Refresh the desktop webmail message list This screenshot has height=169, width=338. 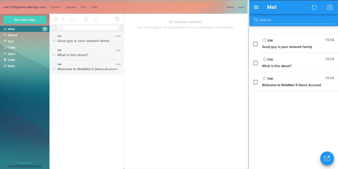(117, 19)
